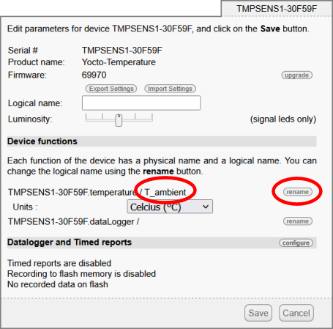The image size is (333, 329).
Task: Open the Units Celcius dropdown
Action: tap(170, 207)
